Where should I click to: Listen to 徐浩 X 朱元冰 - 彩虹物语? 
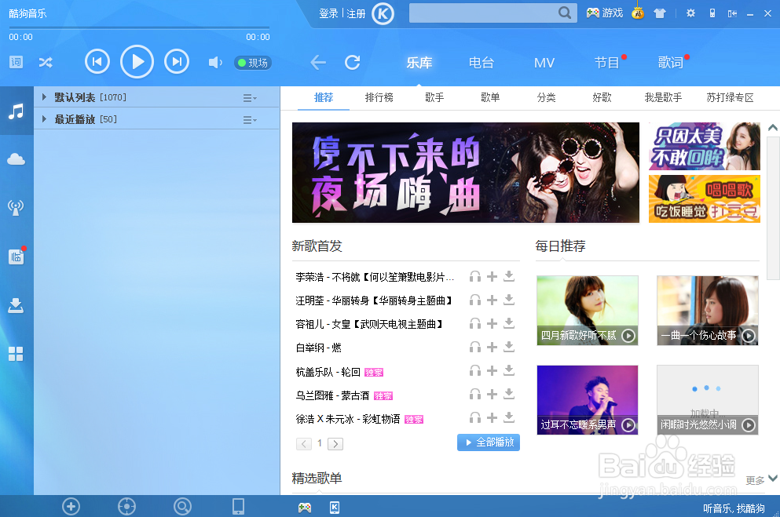pos(475,417)
